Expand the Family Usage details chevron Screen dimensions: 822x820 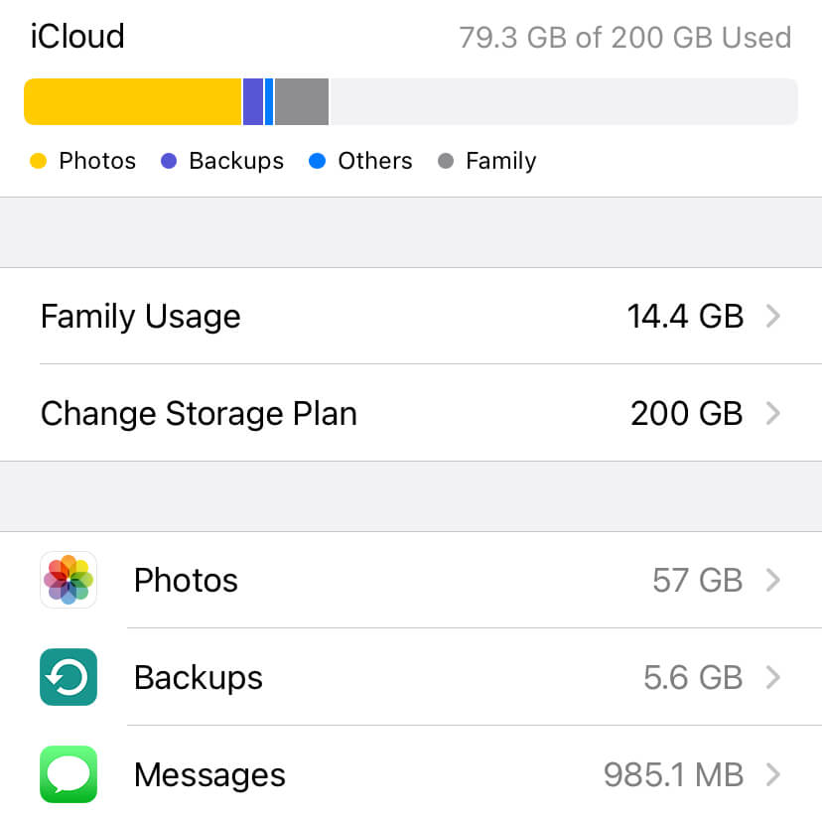point(773,316)
